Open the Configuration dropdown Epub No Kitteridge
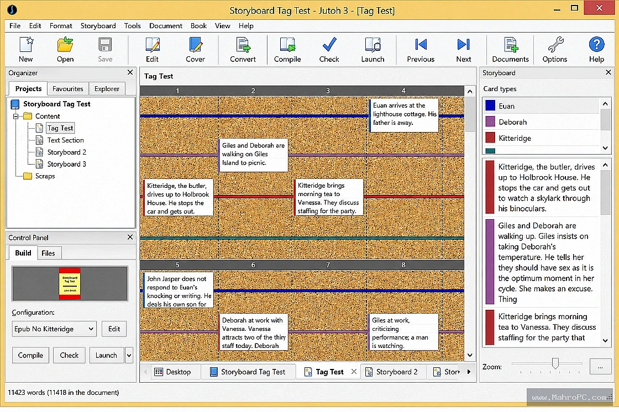 pos(54,329)
